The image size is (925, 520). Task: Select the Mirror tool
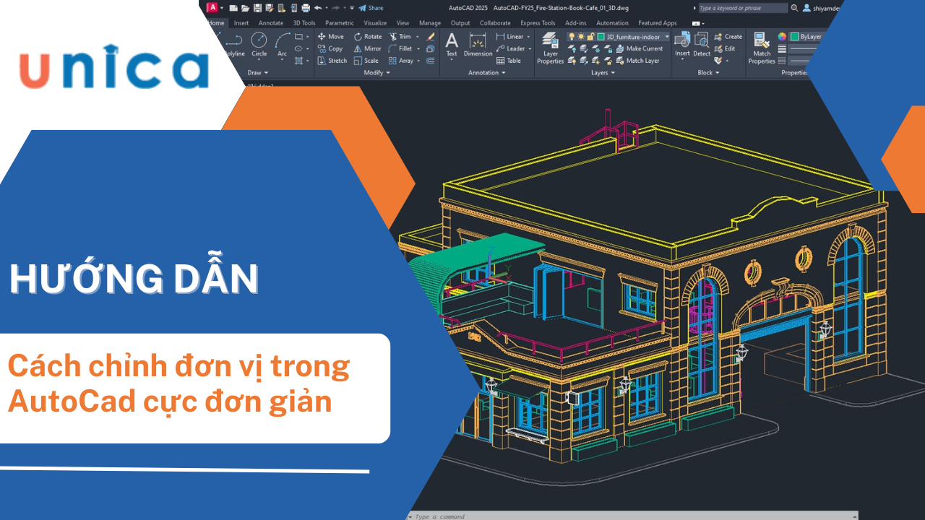(367, 48)
